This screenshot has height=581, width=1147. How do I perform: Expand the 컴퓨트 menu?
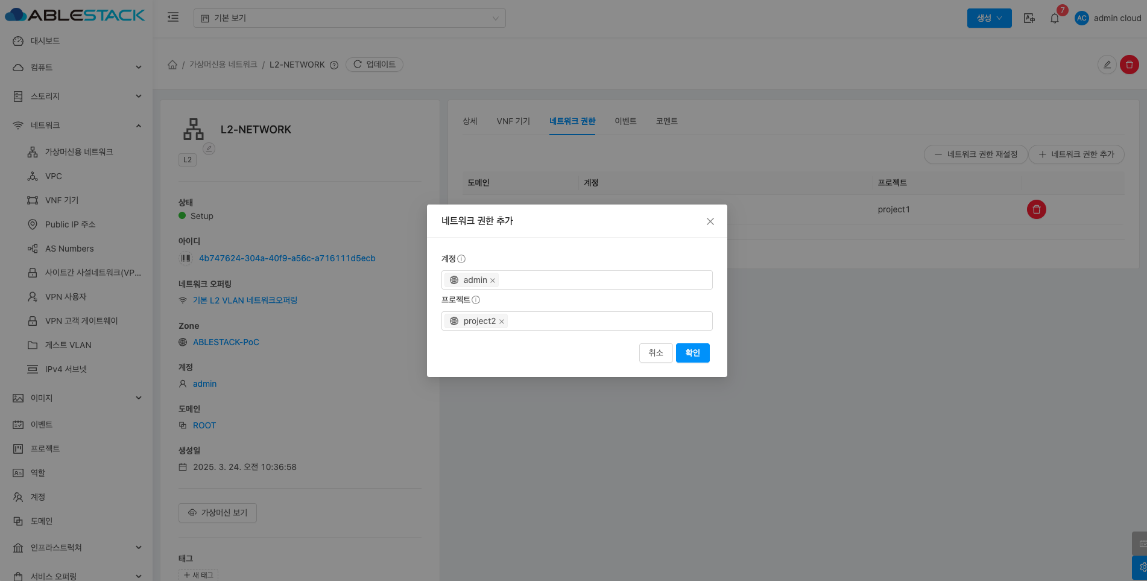click(x=76, y=68)
